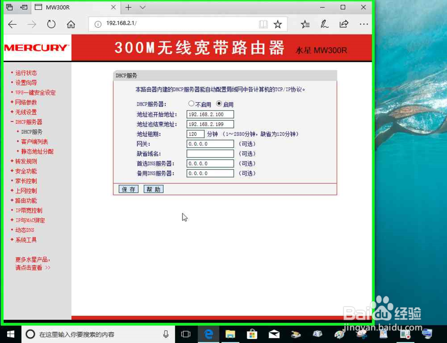Enable DHCP by selecting 启用 radio
The height and width of the screenshot is (343, 447).
(218, 104)
